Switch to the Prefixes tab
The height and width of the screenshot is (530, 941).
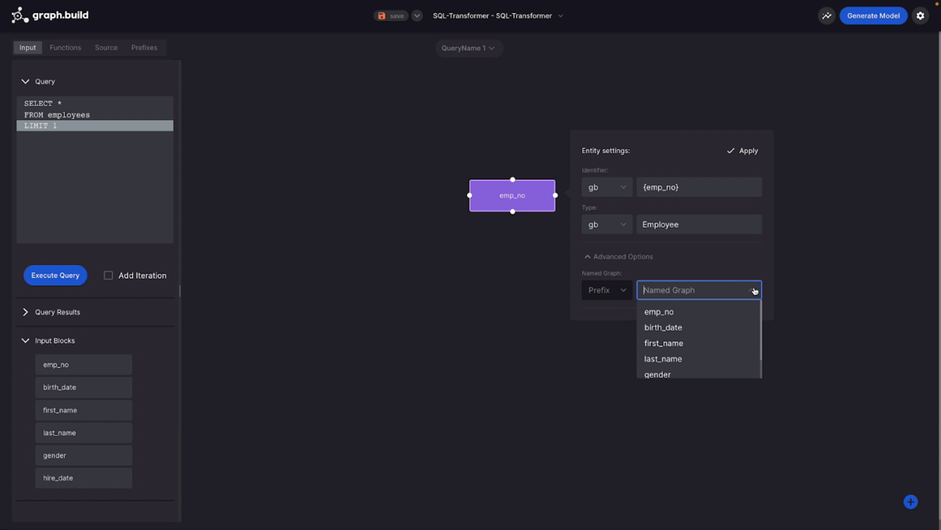point(144,47)
